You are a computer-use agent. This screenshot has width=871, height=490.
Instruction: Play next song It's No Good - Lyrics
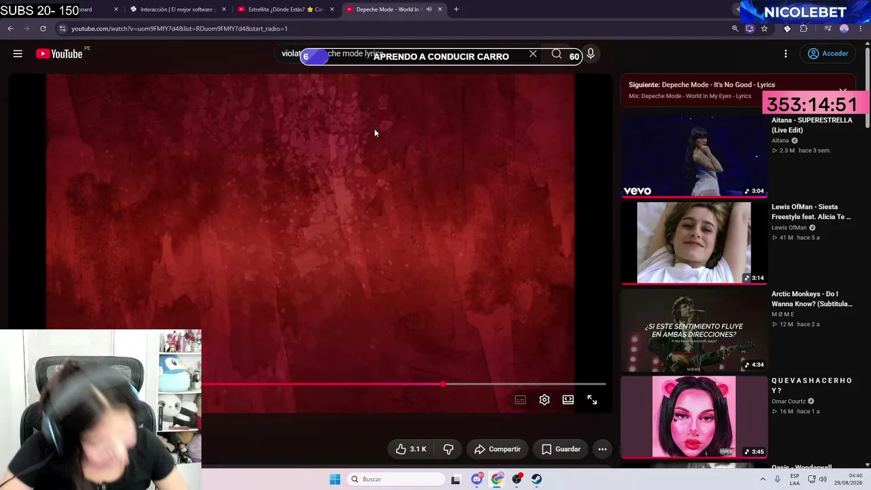[x=702, y=85]
